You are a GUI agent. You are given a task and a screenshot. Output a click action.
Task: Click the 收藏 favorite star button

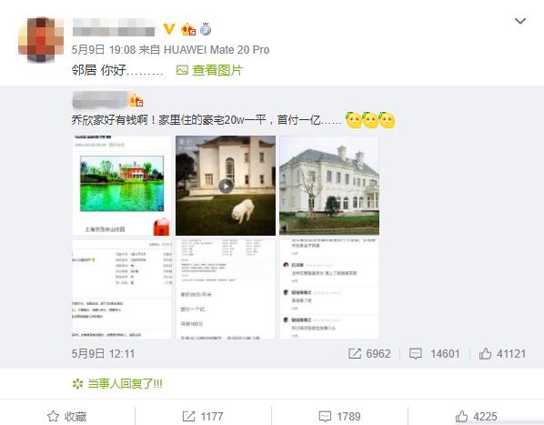coord(67,416)
